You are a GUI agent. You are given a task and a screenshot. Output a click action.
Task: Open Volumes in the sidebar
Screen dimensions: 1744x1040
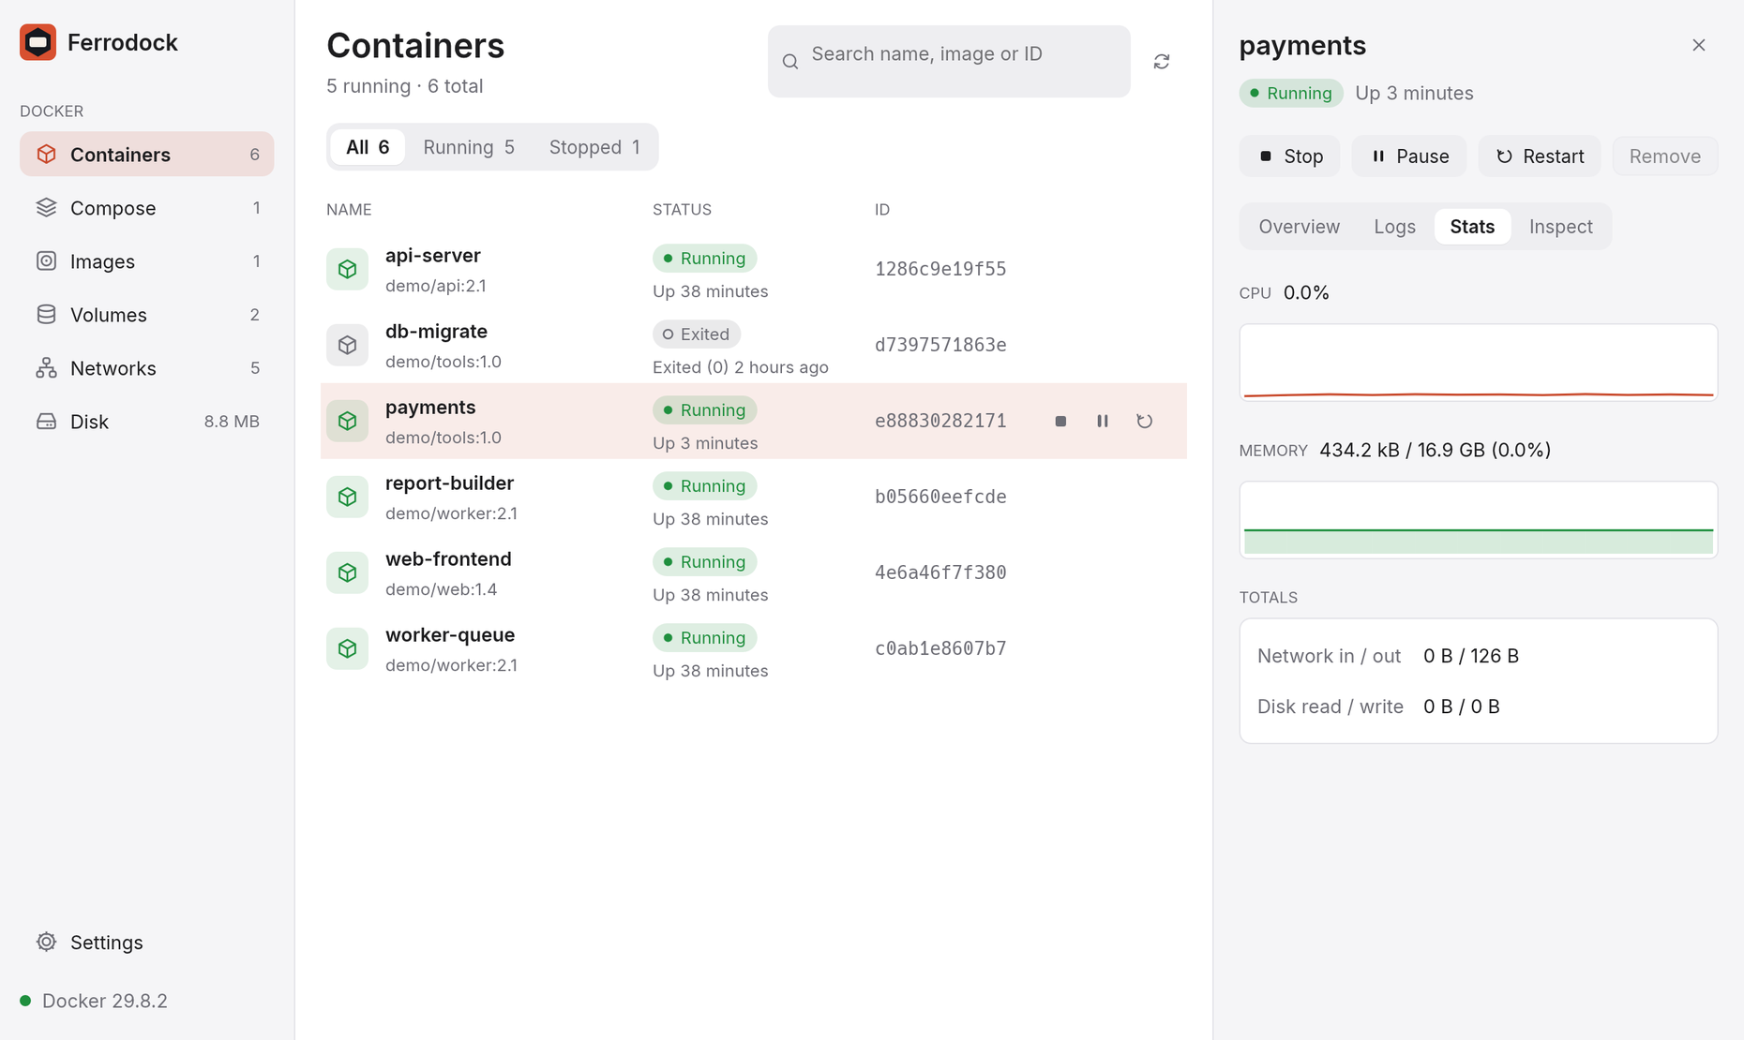146,315
